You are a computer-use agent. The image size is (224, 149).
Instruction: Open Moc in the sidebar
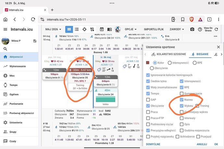19,75
